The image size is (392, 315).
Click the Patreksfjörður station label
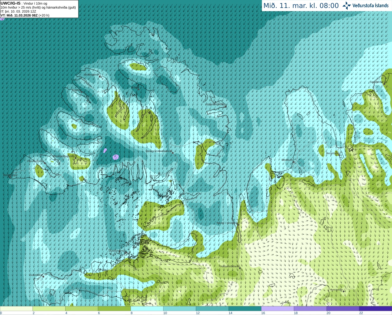(36, 161)
